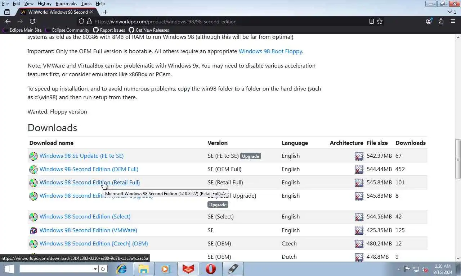Open Eclipse Community bookmark
Viewport: 461px width, 276px height.
(x=67, y=30)
